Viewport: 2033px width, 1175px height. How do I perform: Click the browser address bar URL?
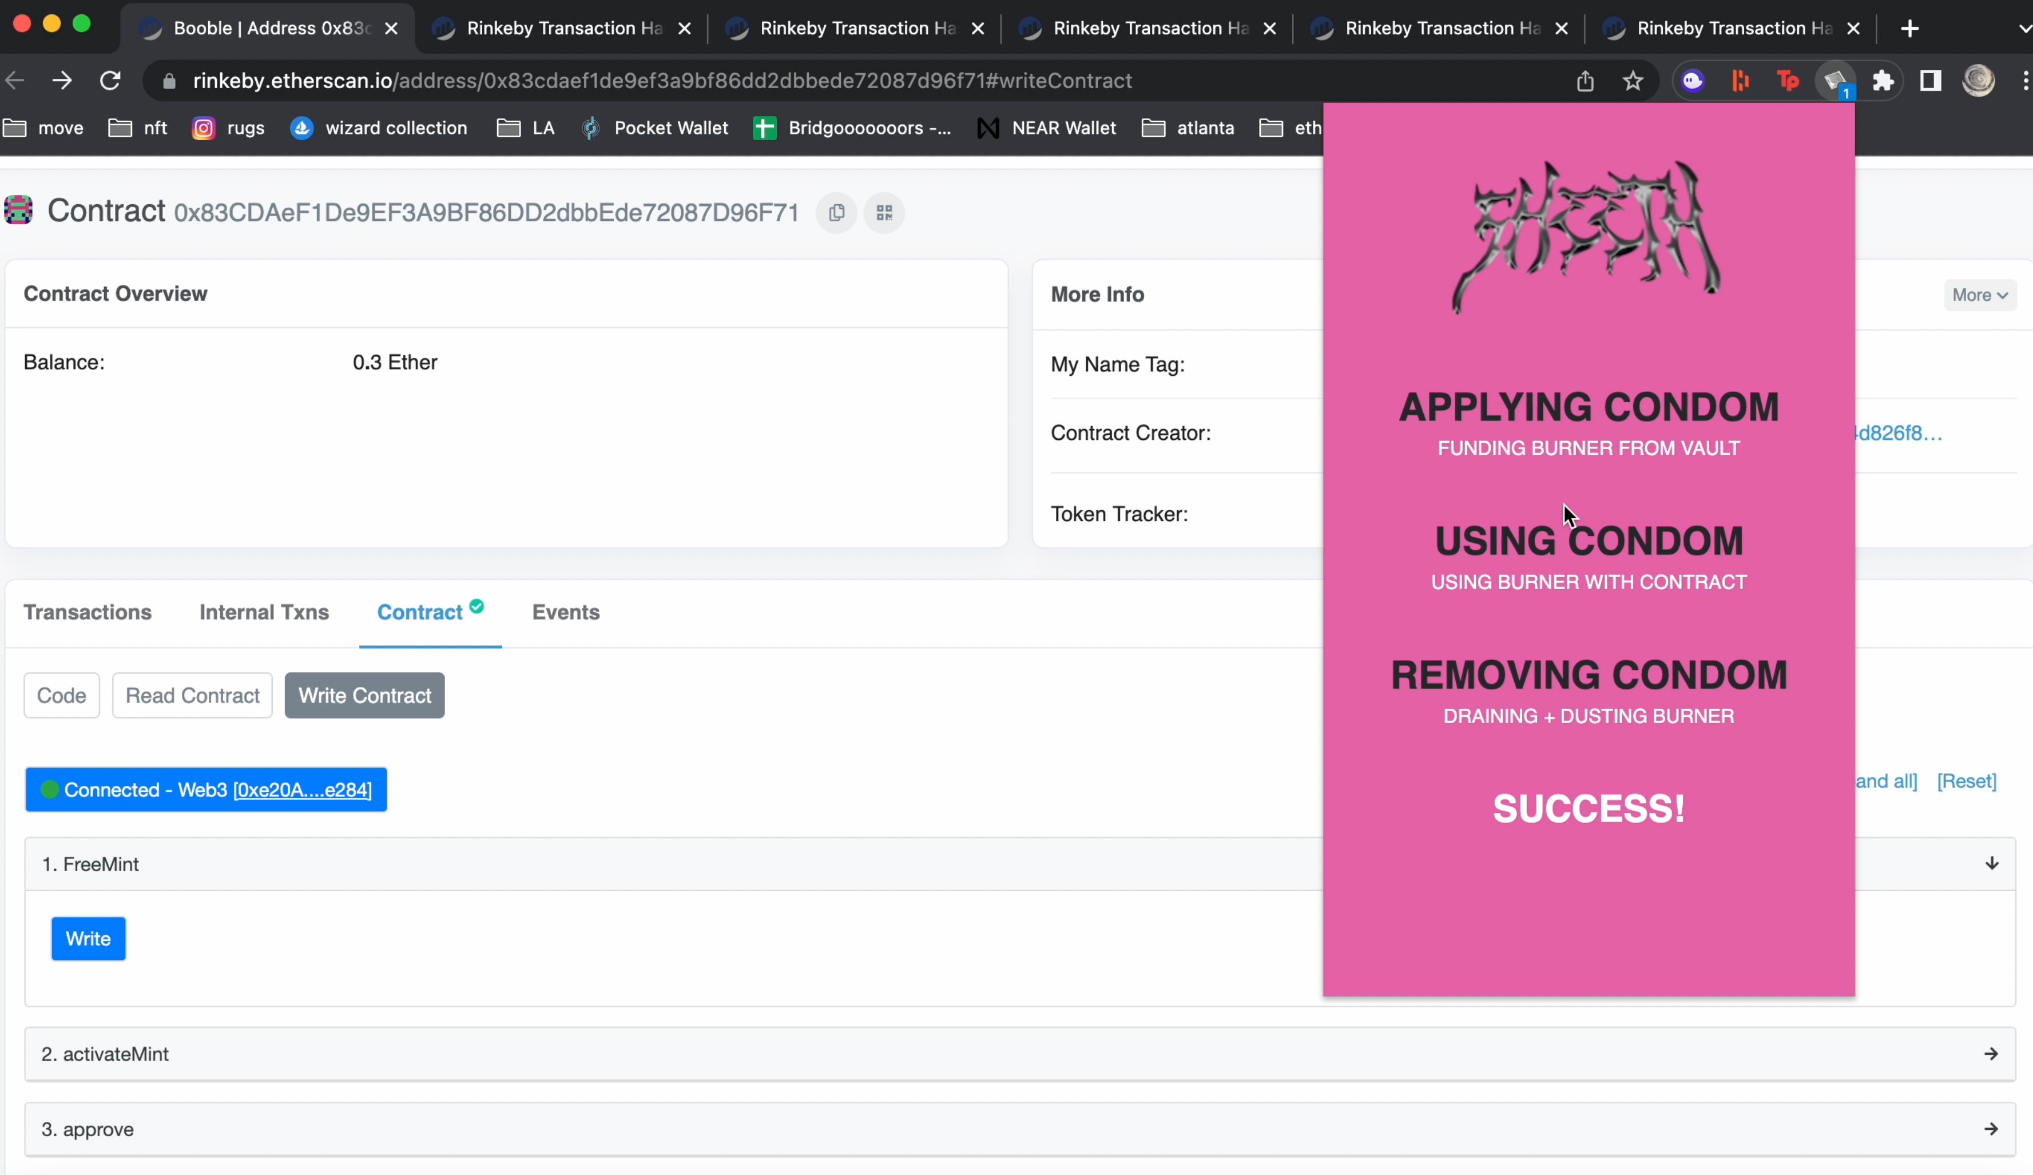[662, 81]
